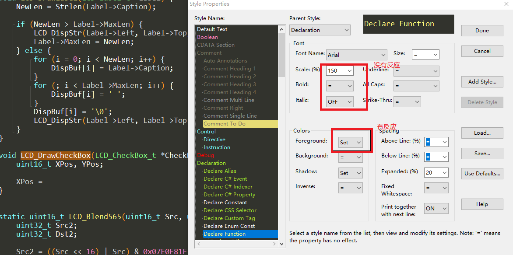The image size is (513, 255).
Task: Click the Add Style... button
Action: pos(482,82)
